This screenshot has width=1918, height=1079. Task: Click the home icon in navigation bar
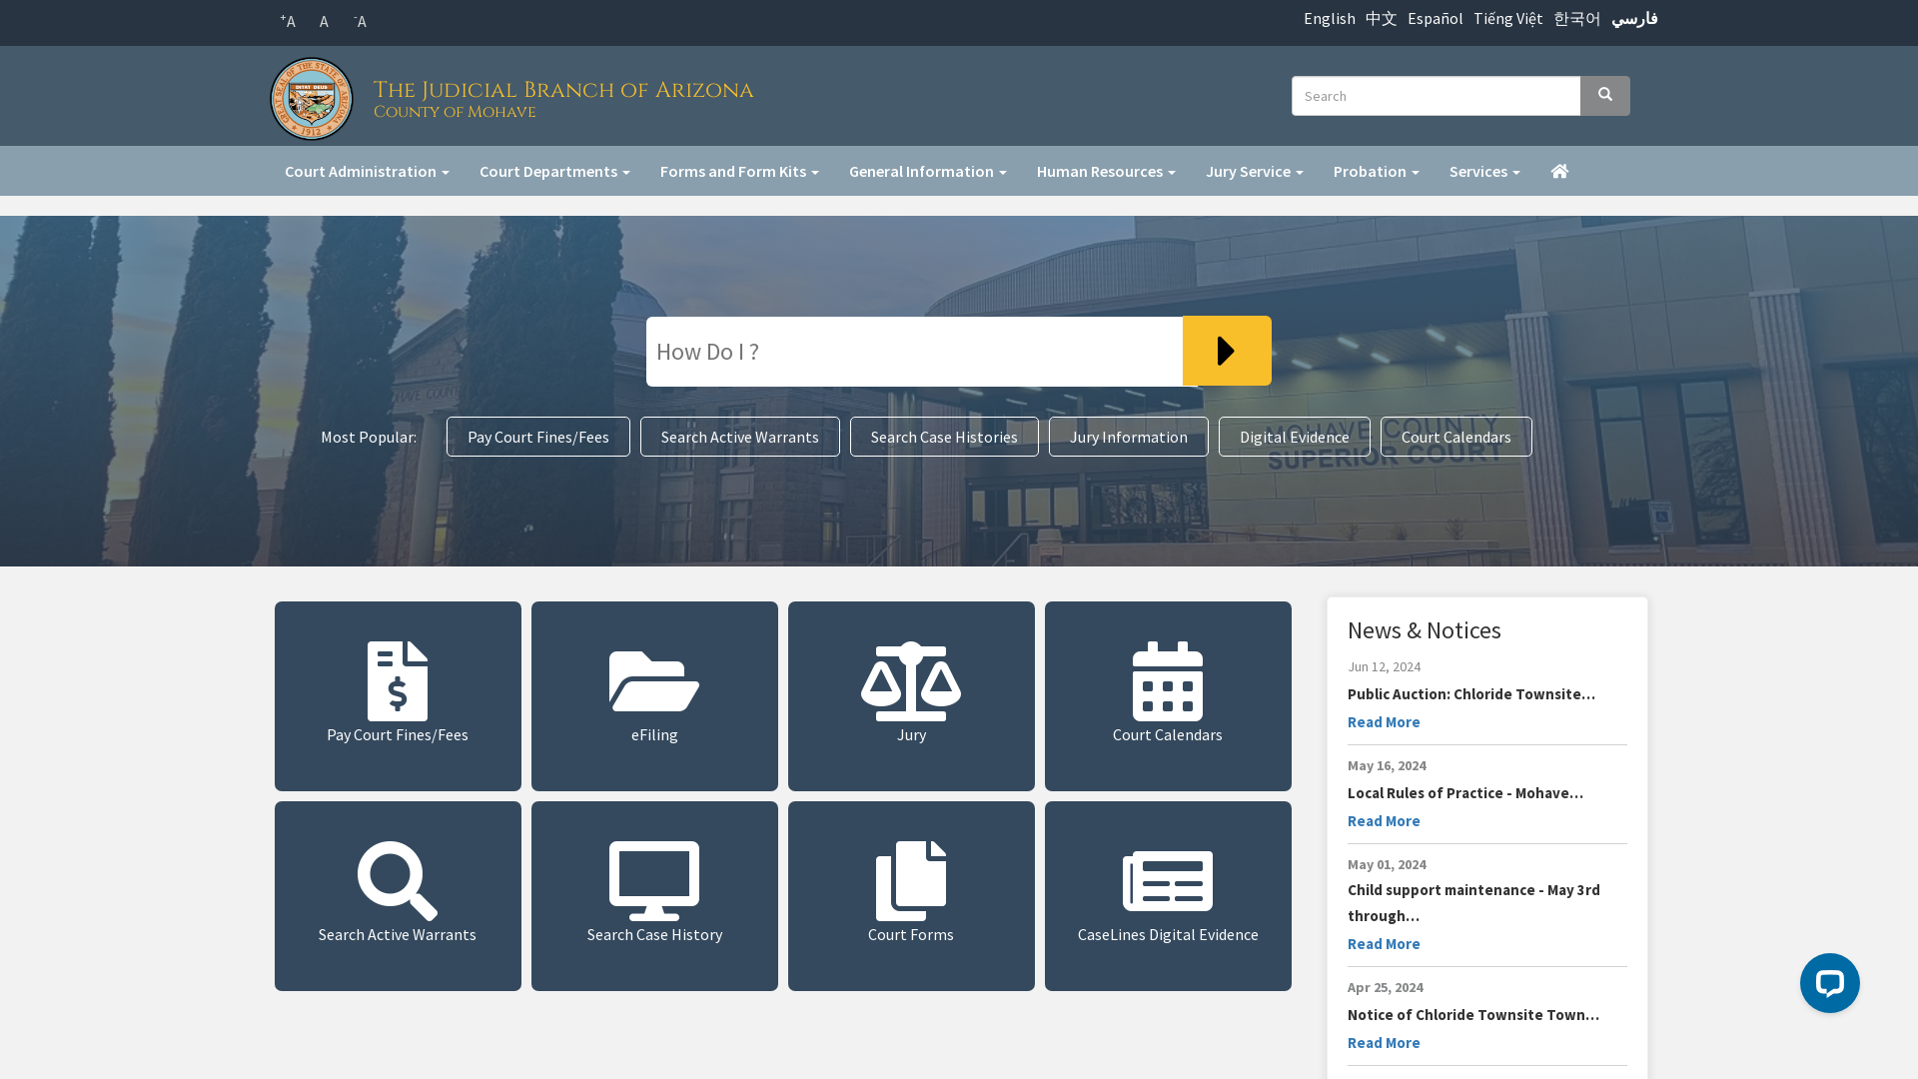[1559, 171]
